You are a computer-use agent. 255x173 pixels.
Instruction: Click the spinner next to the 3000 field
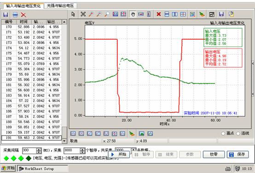click(x=82, y=150)
